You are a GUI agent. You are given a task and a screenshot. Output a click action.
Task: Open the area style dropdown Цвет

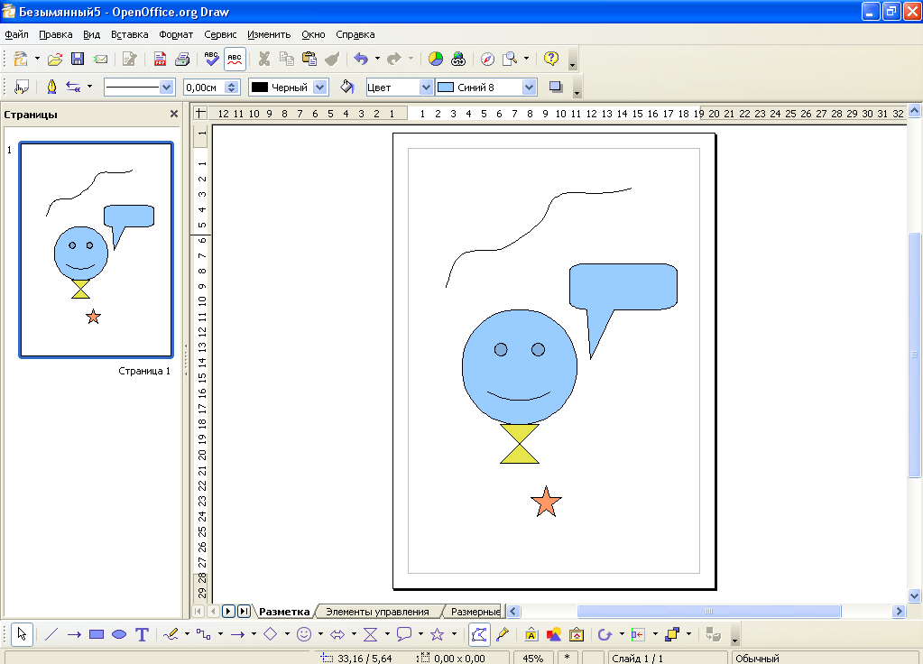click(426, 88)
